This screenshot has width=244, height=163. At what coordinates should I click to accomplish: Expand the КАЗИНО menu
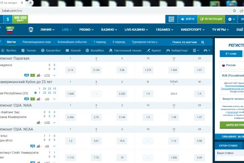109,30
